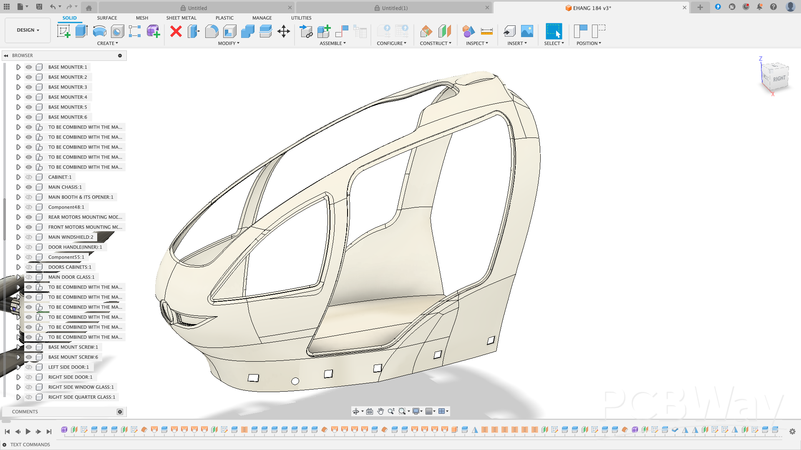Click the Joint icon in Assemble
This screenshot has width=801, height=450.
(342, 31)
